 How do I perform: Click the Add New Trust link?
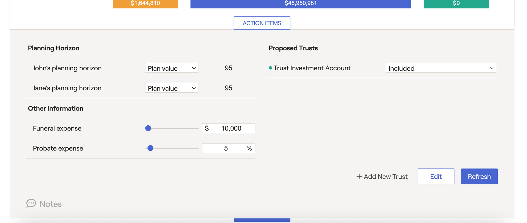point(385,176)
